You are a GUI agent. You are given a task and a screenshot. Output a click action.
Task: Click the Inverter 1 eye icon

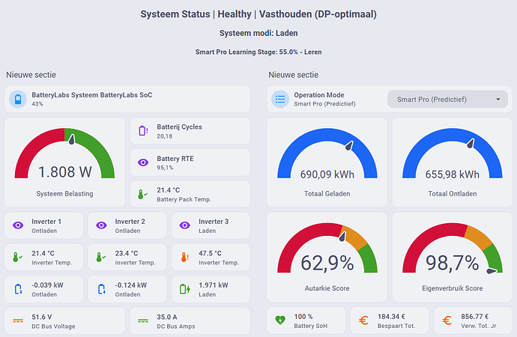(18, 225)
